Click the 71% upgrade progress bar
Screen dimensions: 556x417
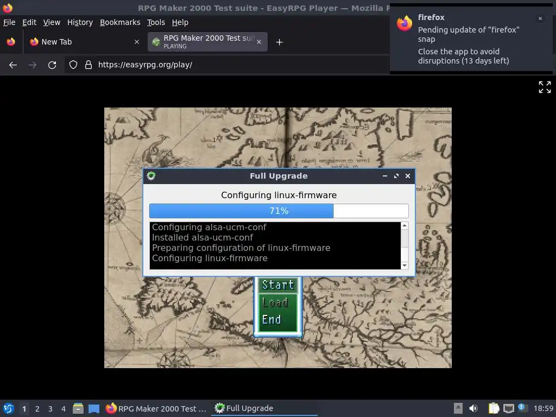(x=279, y=211)
